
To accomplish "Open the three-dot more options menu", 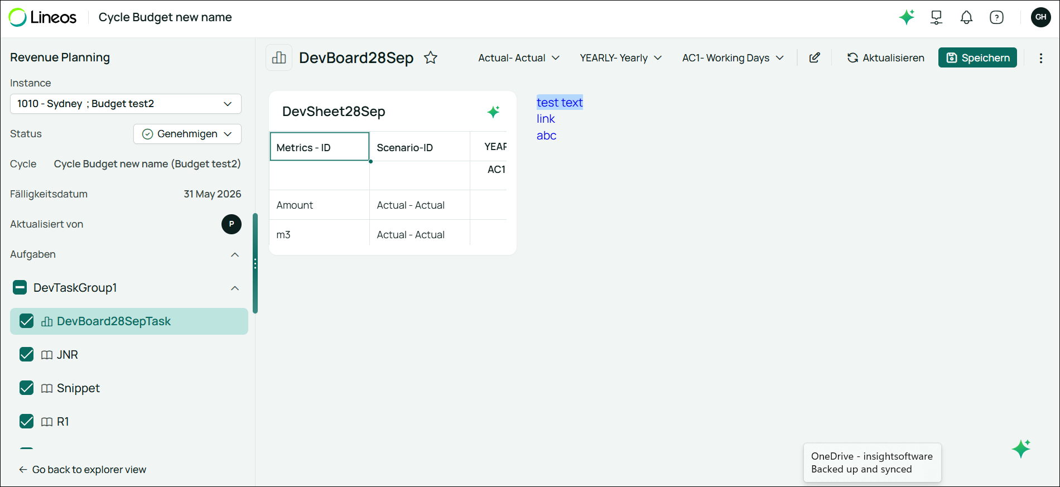I will click(1040, 58).
